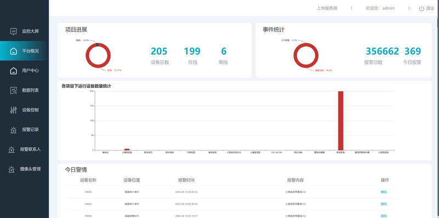Click the 2025-08-13 00:19:57 time cell

[x=187, y=216]
